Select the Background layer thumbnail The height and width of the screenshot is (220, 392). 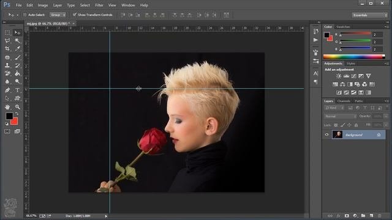pos(337,134)
